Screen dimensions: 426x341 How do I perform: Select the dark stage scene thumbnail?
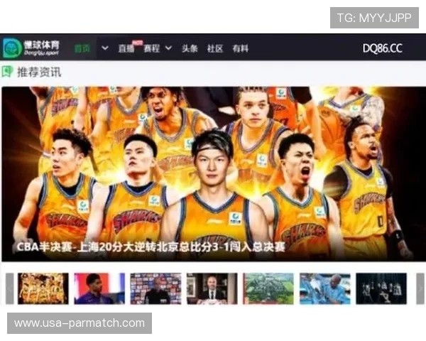click(x=381, y=288)
